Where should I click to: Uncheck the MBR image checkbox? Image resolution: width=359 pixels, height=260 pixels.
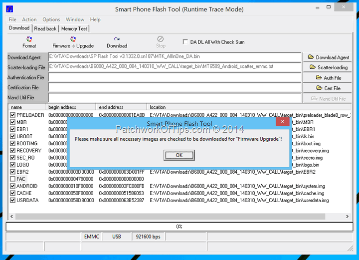[x=12, y=122]
